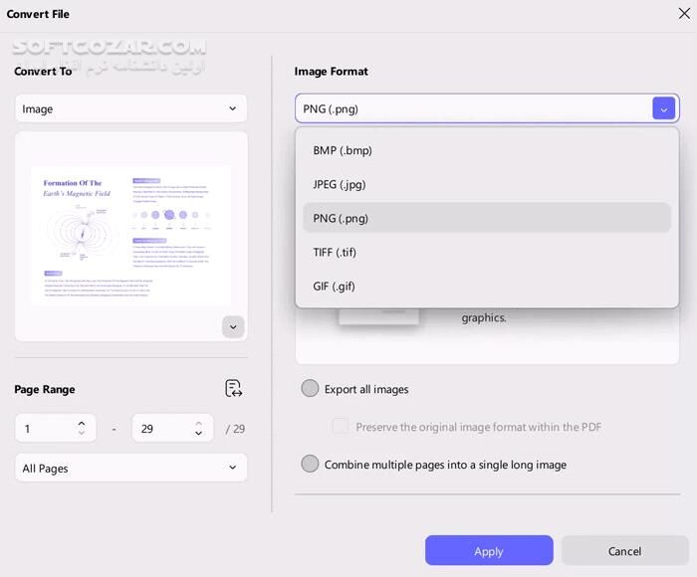Click the PDF page preview thumbnail
Screen dimensions: 697x577
point(130,234)
